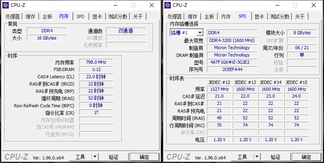Click the tRFC 0 时钟 value
The image size is (324, 163).
[x=96, y=105]
